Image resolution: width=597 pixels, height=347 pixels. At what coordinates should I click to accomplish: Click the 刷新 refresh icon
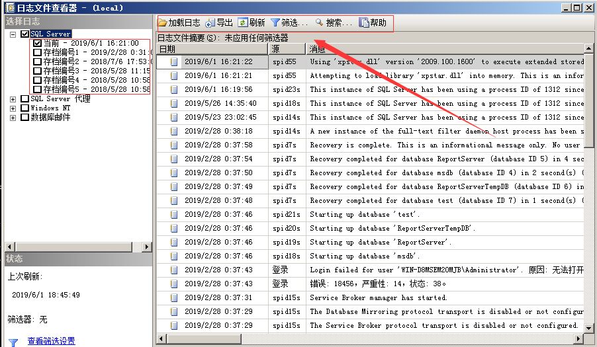tap(243, 22)
